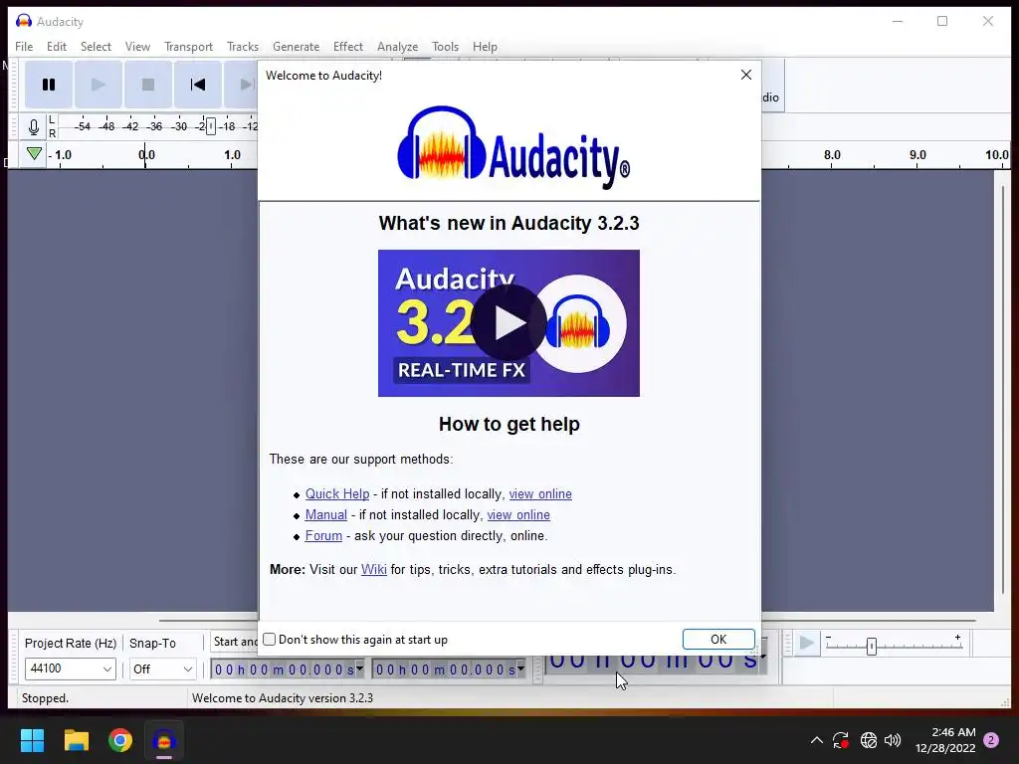Click the taskbar clock showing 2:46 AM

pyautogui.click(x=945, y=740)
